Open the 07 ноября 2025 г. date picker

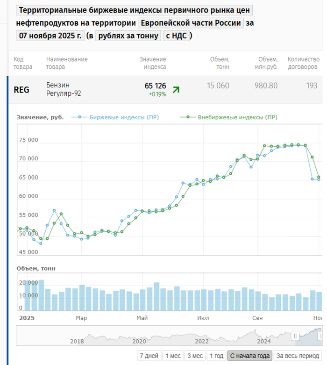pyautogui.click(x=50, y=36)
